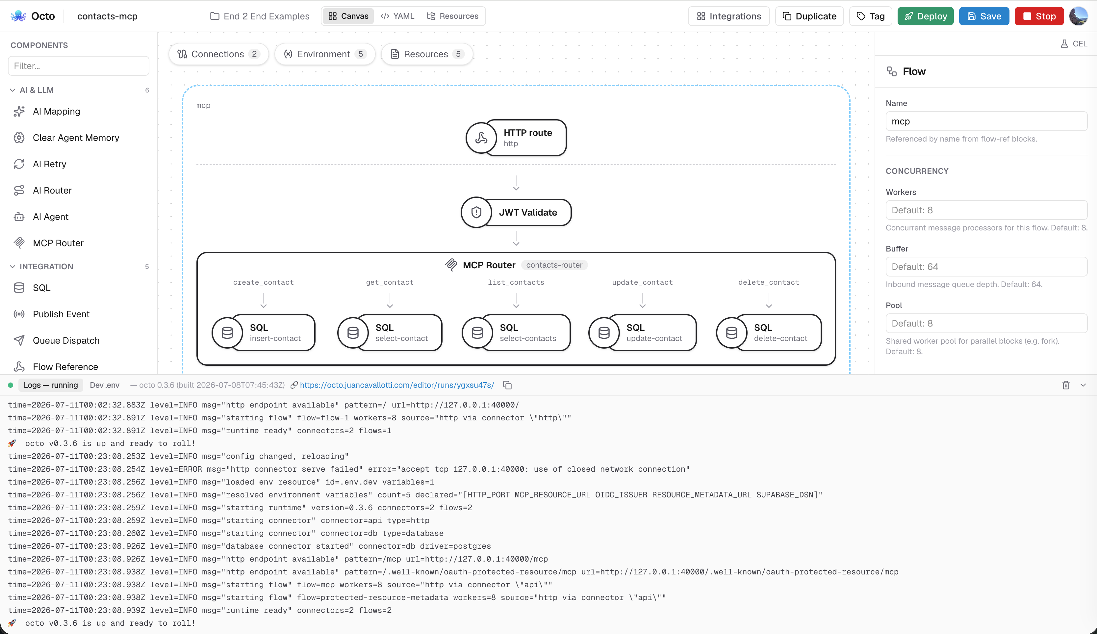Click the contacts-router badge
The width and height of the screenshot is (1097, 634).
tap(554, 265)
